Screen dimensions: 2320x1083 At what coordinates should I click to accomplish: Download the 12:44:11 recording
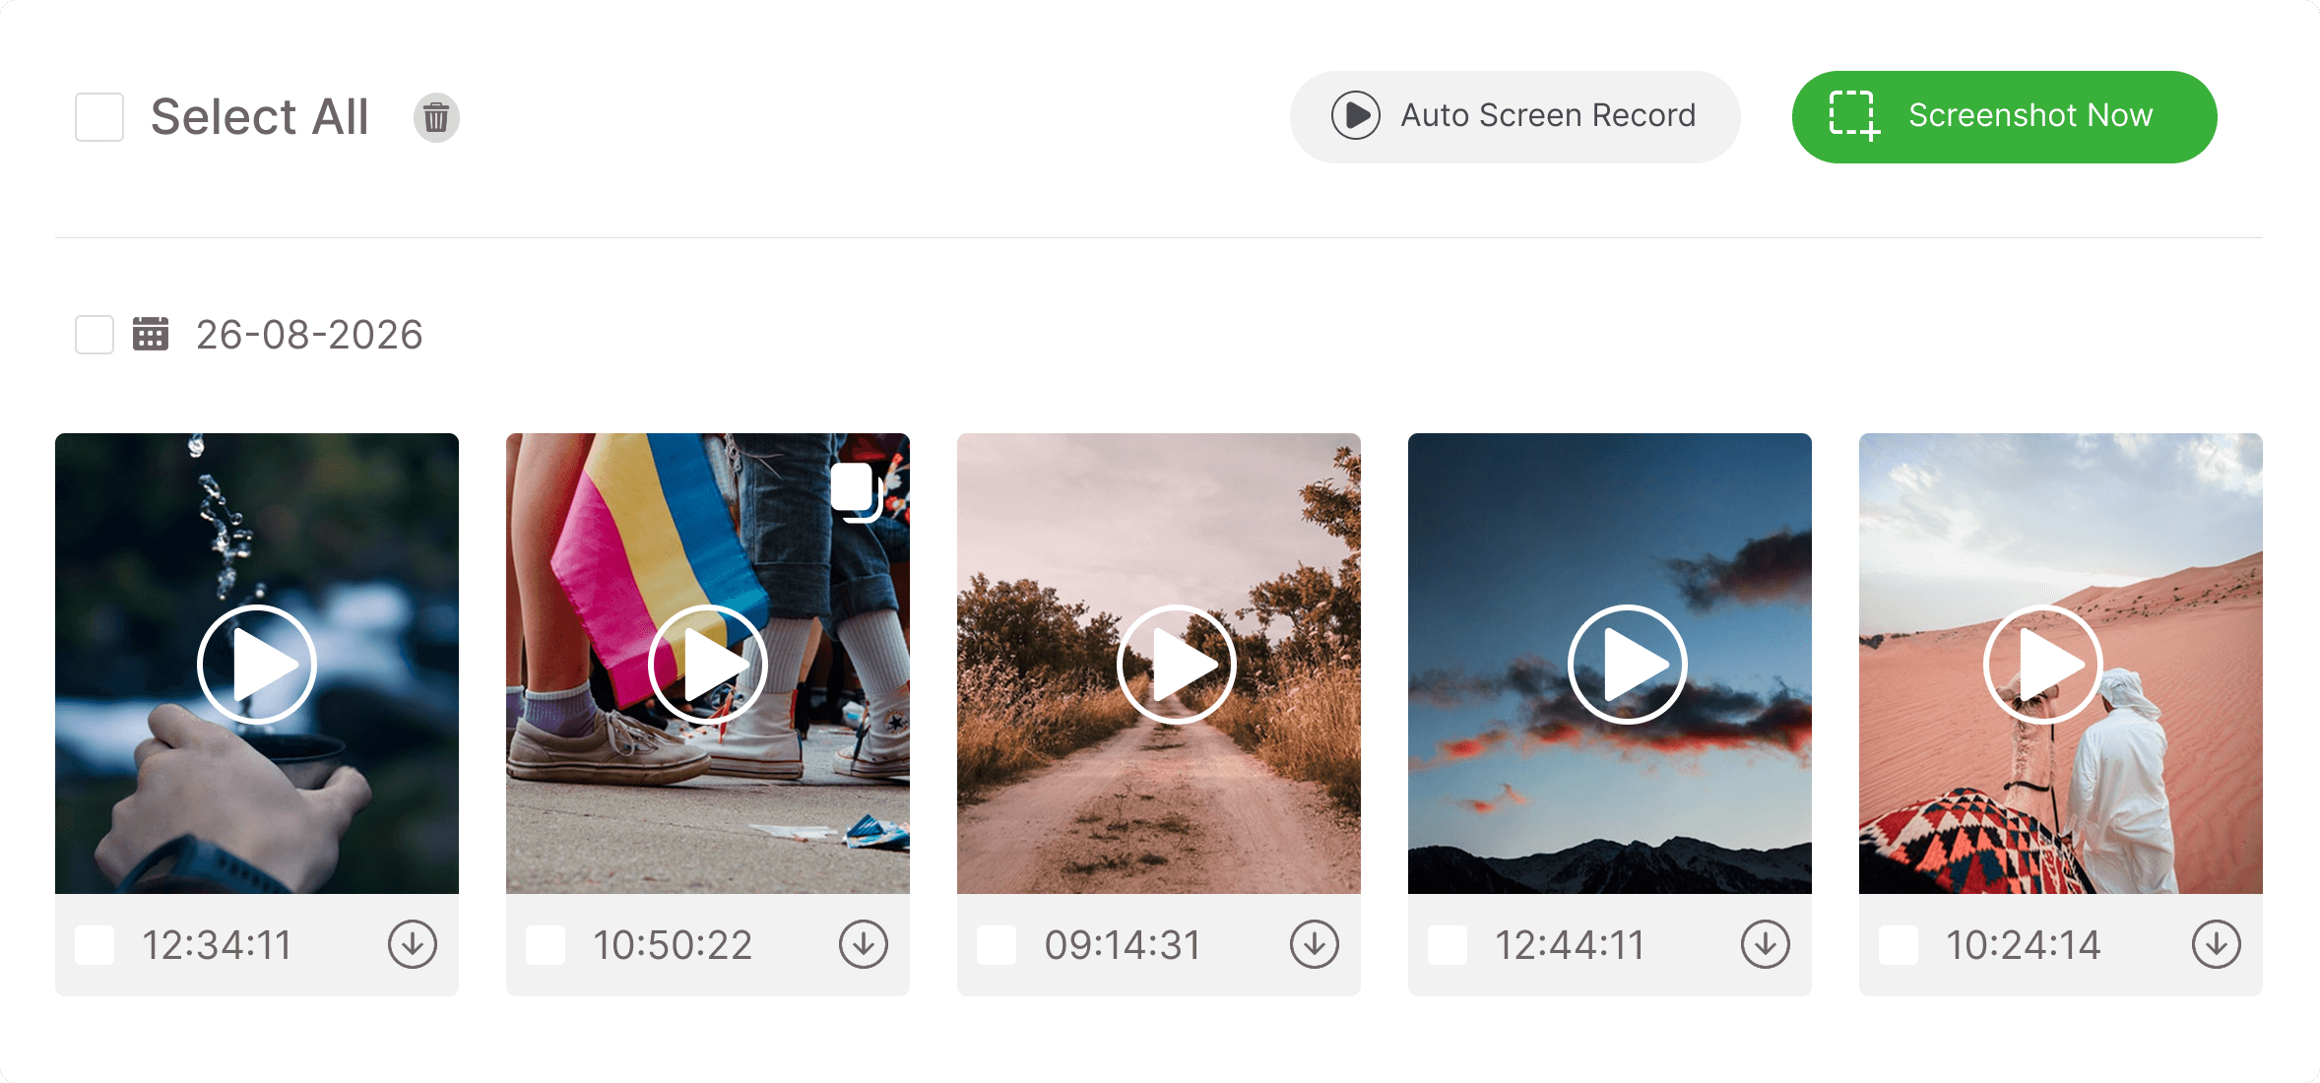coord(1765,944)
